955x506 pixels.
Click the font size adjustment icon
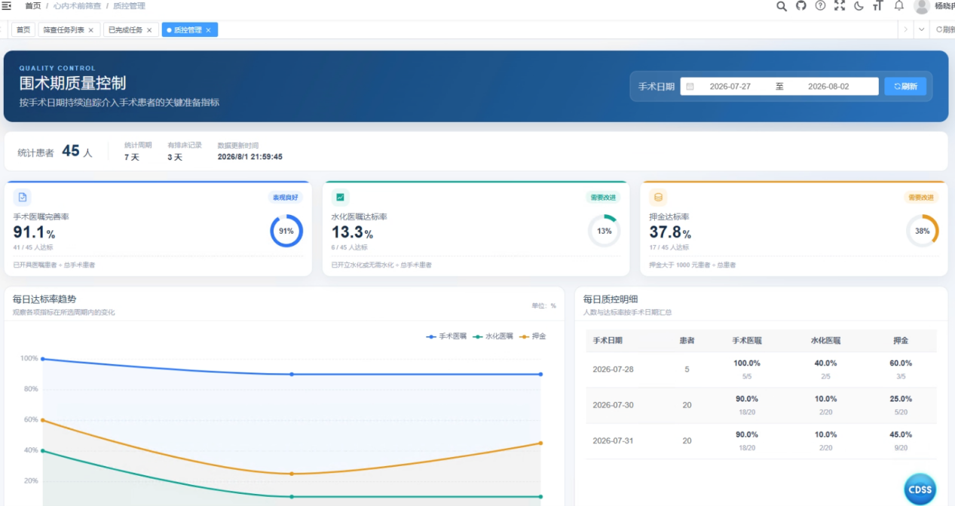877,6
